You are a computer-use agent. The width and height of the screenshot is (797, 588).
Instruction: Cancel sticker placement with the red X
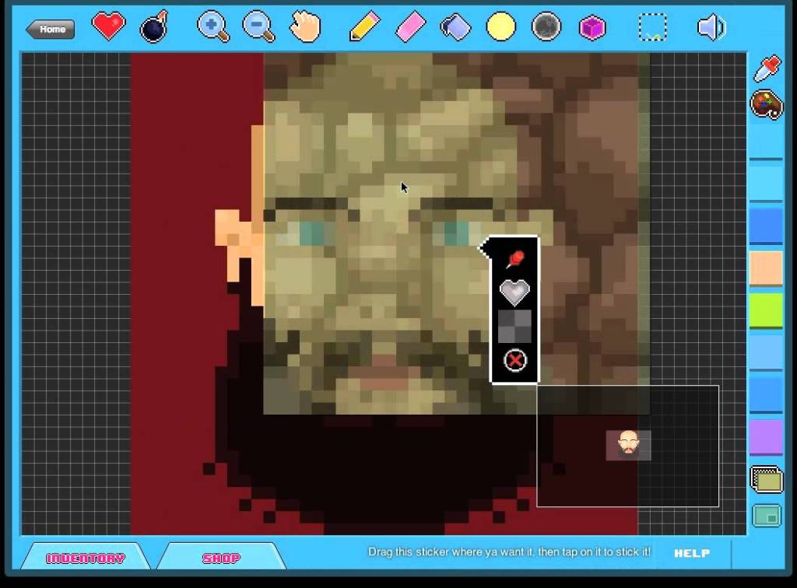click(514, 359)
